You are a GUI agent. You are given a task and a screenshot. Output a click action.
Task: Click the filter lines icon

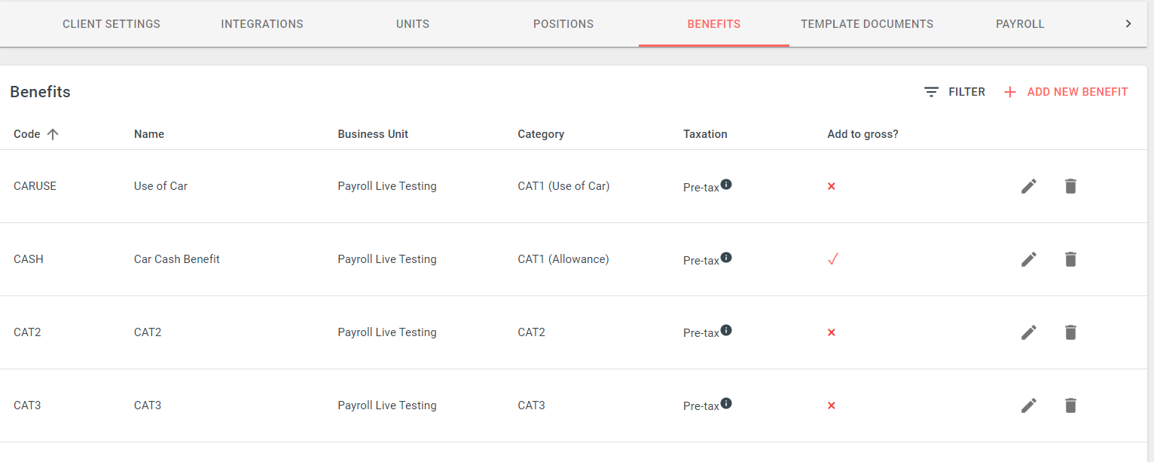[932, 92]
